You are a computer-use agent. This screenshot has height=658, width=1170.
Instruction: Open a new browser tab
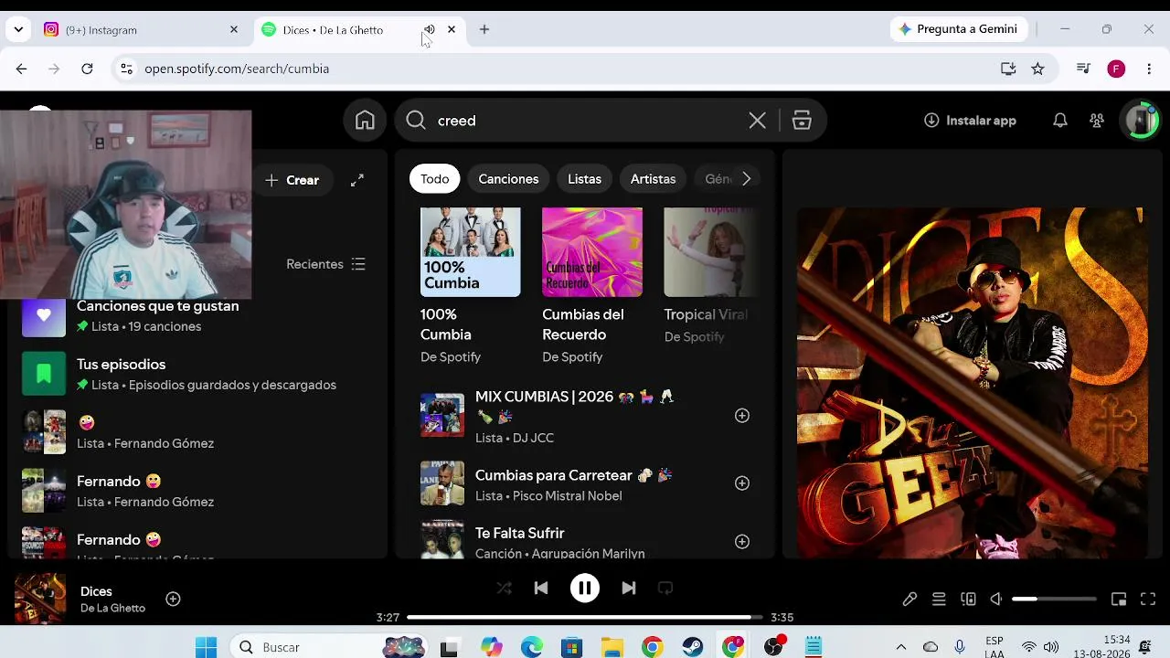484,29
